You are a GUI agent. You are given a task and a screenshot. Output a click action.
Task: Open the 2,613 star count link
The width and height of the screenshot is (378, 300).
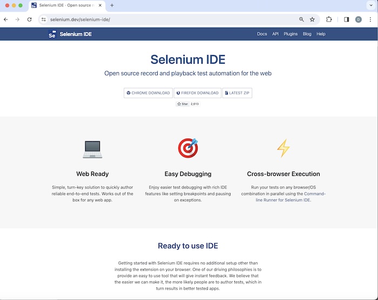[195, 104]
